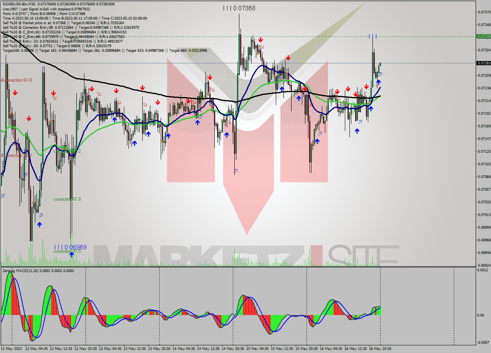The height and width of the screenshot is (353, 491).
Task: Click the 0.06924 price axis label
Action: 484,266
